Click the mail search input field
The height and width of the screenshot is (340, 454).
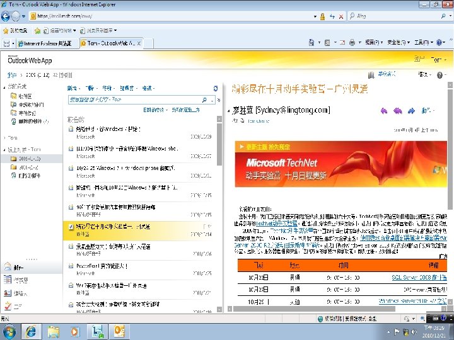point(134,99)
